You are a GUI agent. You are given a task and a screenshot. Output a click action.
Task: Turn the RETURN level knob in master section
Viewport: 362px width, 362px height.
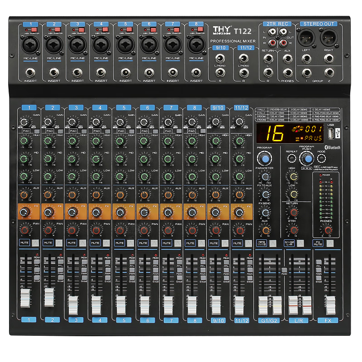click(294, 212)
